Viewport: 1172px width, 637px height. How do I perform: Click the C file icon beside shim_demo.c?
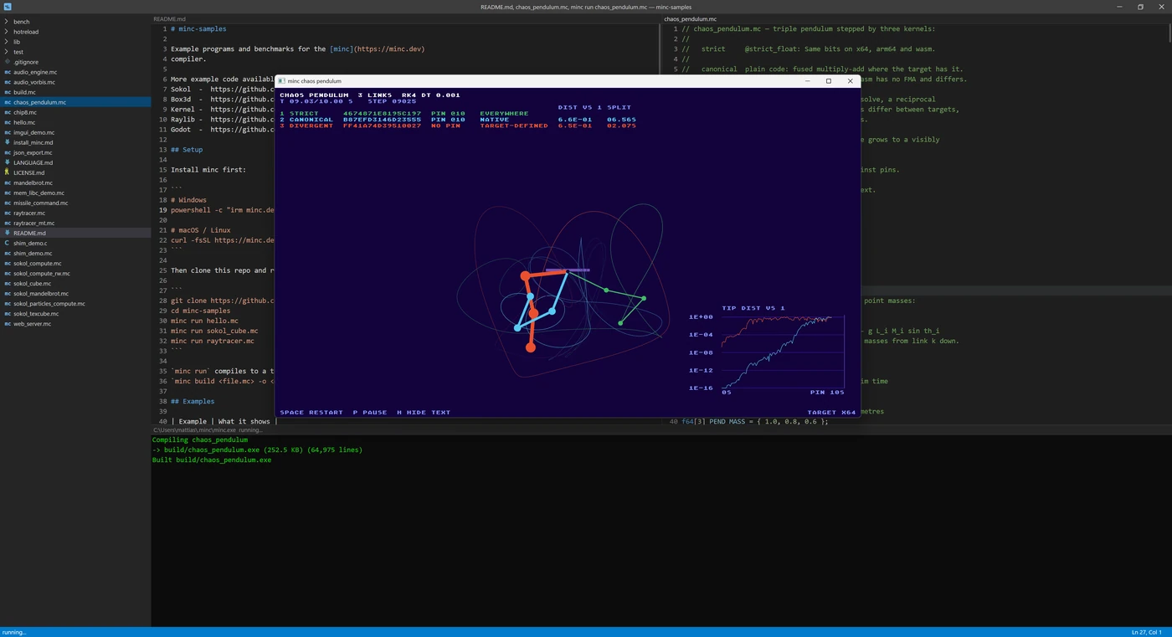[8, 243]
